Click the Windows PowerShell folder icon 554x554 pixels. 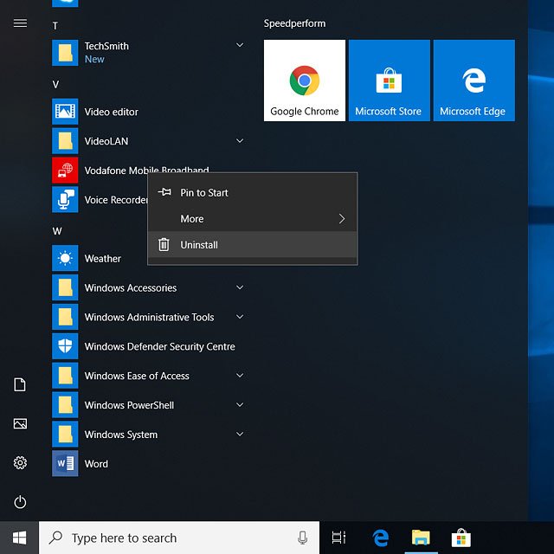tap(65, 405)
